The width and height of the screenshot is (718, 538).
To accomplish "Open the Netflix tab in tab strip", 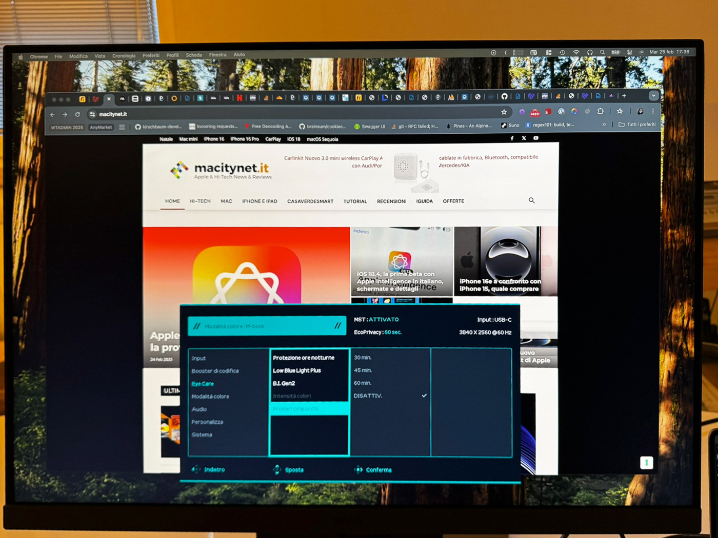I will (240, 98).
